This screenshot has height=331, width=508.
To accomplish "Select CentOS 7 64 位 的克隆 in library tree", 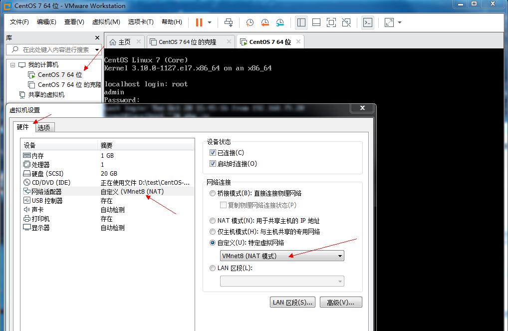I will click(x=69, y=84).
